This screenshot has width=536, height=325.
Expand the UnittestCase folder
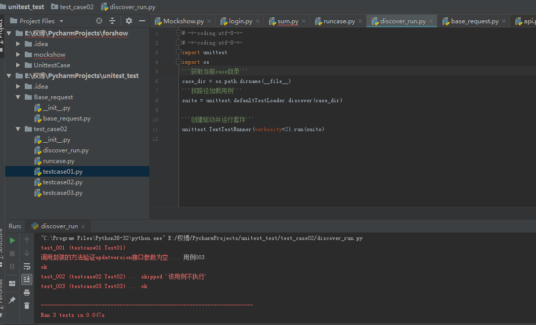click(18, 65)
